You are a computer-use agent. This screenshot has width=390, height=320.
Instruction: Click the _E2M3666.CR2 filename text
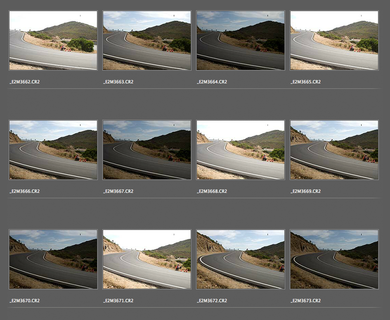point(25,191)
